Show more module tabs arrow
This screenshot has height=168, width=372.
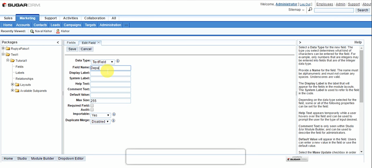126,25
